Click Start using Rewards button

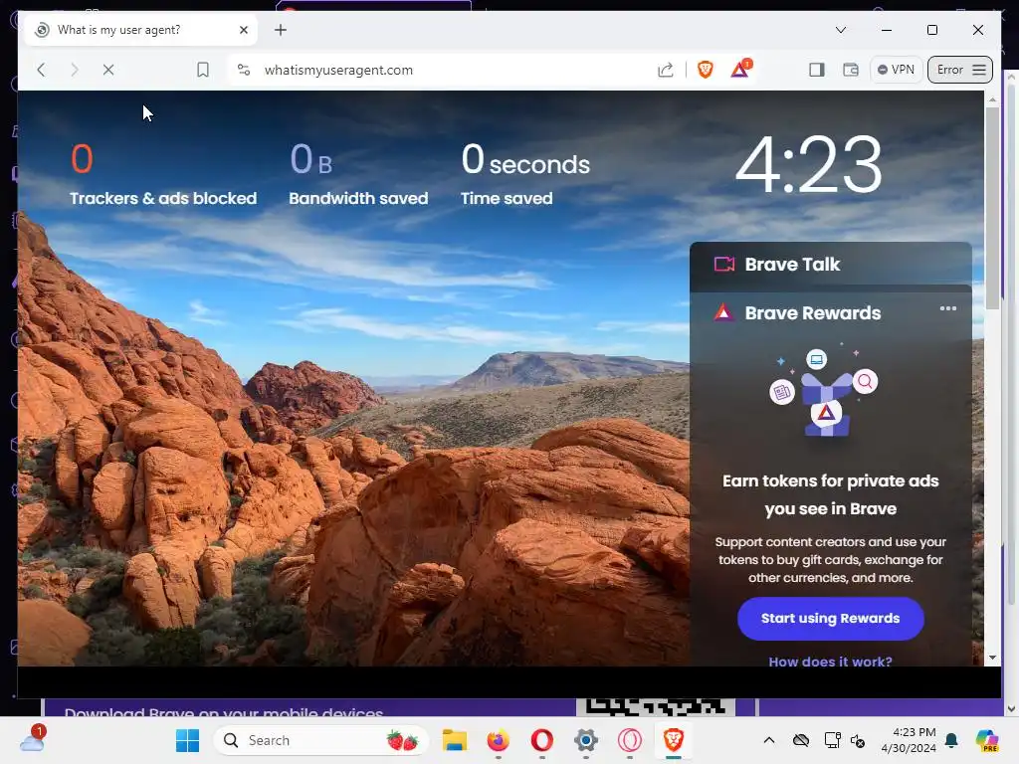pyautogui.click(x=831, y=619)
